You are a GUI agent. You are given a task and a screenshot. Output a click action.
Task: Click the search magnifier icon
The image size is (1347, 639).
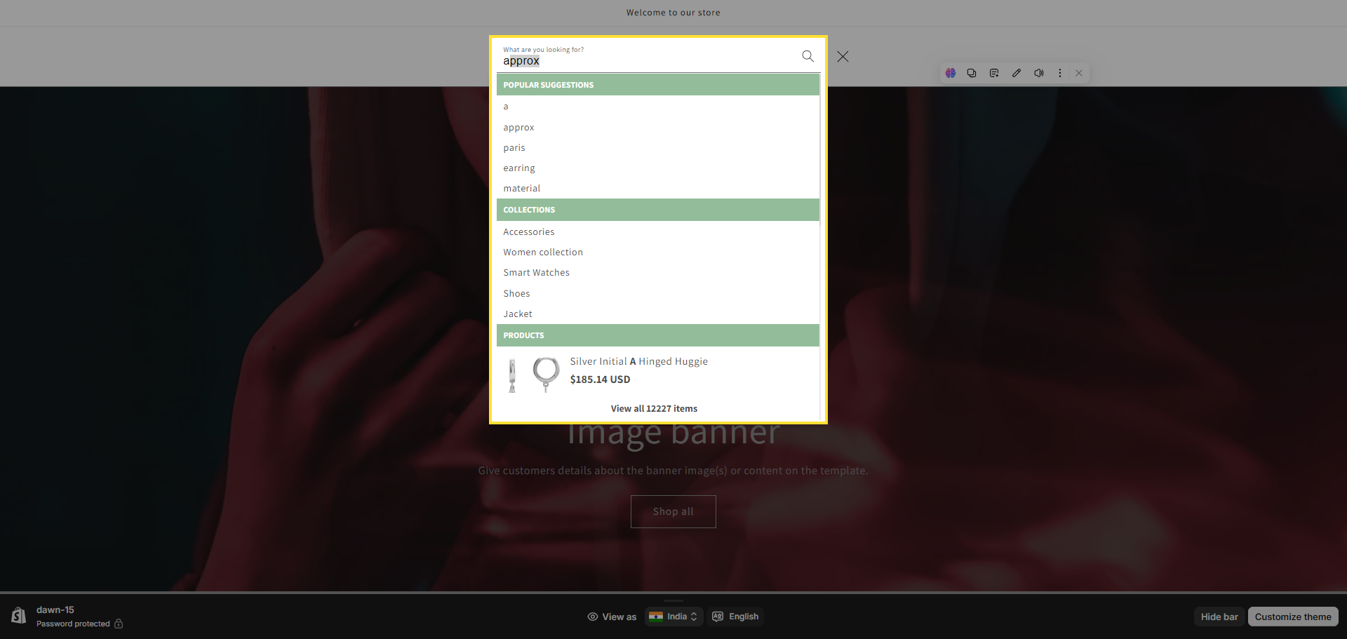807,56
